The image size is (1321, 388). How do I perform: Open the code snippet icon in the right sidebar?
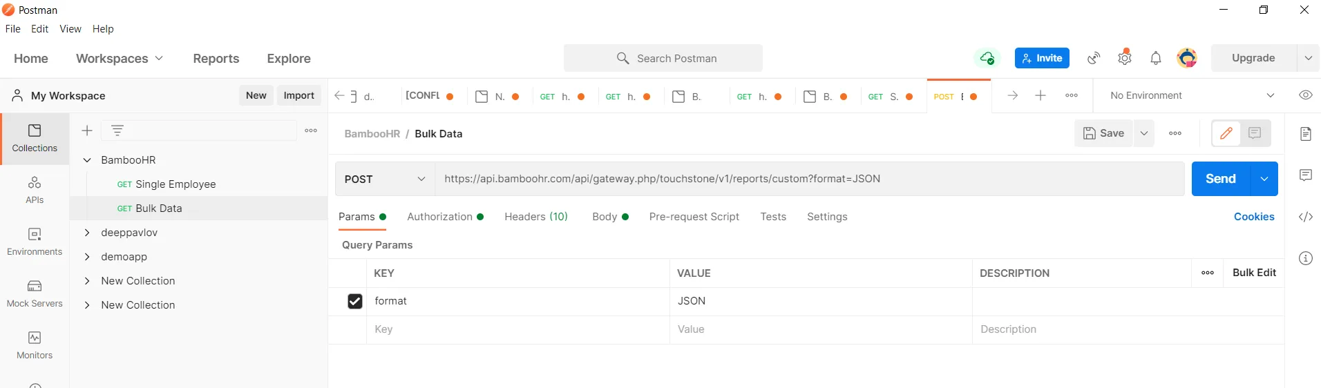1306,217
